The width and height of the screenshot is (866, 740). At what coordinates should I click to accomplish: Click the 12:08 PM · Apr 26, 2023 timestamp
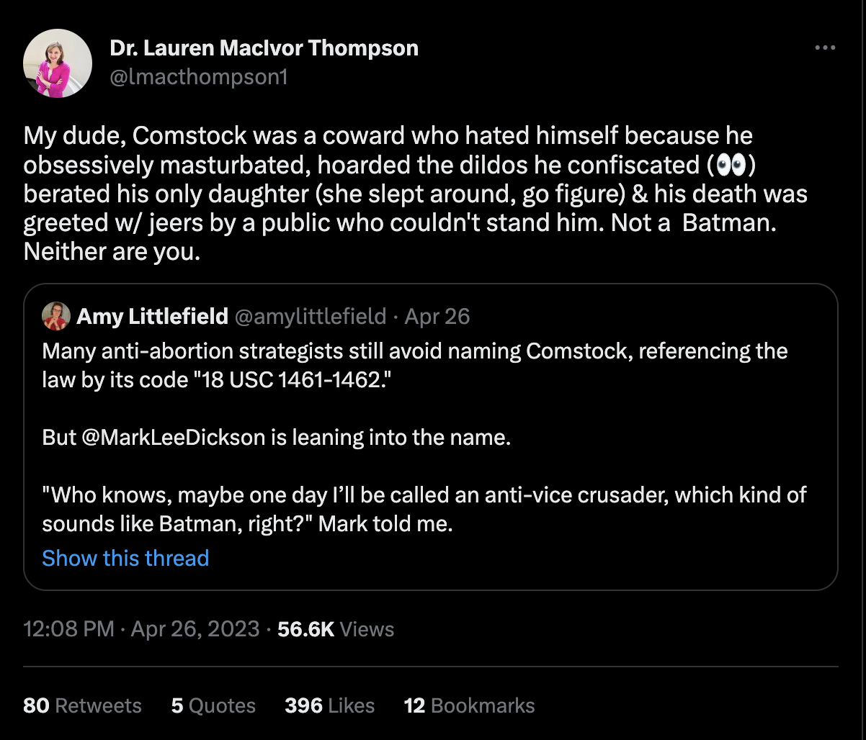click(141, 629)
